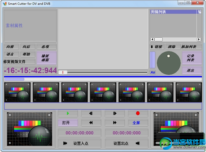The width and height of the screenshot is (206, 152).
Task: Click the fast forward double-arrow button
Action: pyautogui.click(x=115, y=123)
